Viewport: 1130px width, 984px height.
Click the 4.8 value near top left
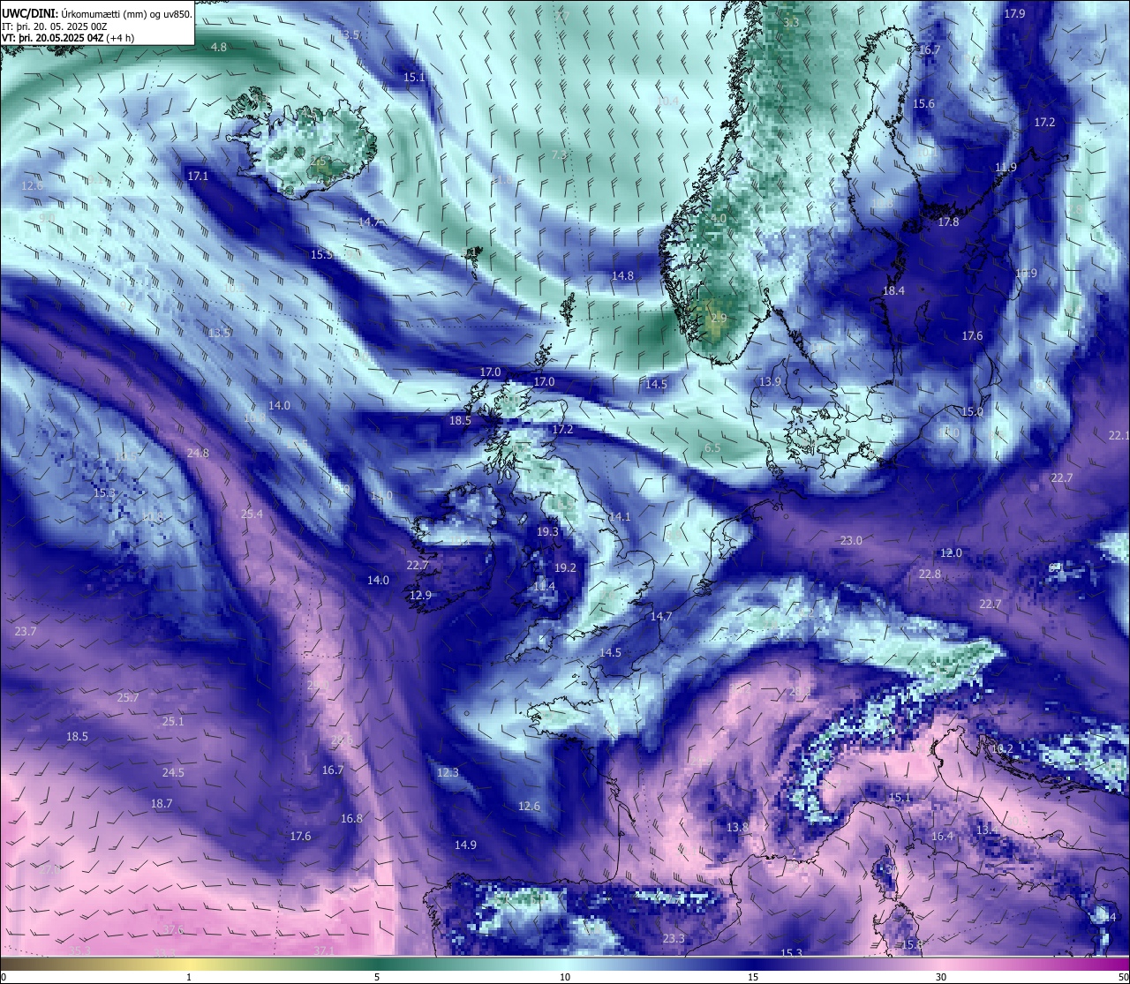(219, 47)
